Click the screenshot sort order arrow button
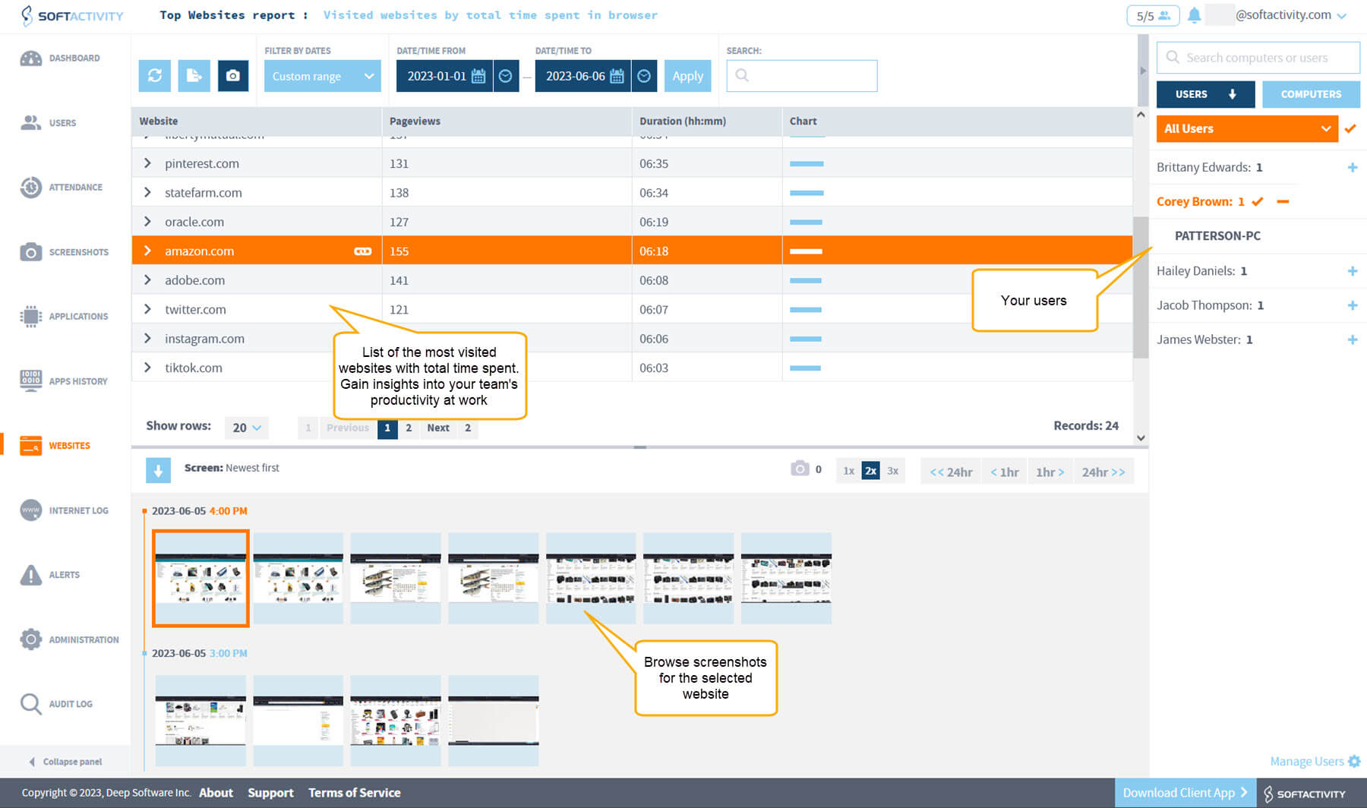The width and height of the screenshot is (1367, 808). pyautogui.click(x=158, y=471)
